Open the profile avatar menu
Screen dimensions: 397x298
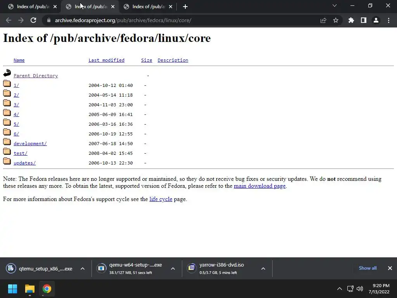376,20
